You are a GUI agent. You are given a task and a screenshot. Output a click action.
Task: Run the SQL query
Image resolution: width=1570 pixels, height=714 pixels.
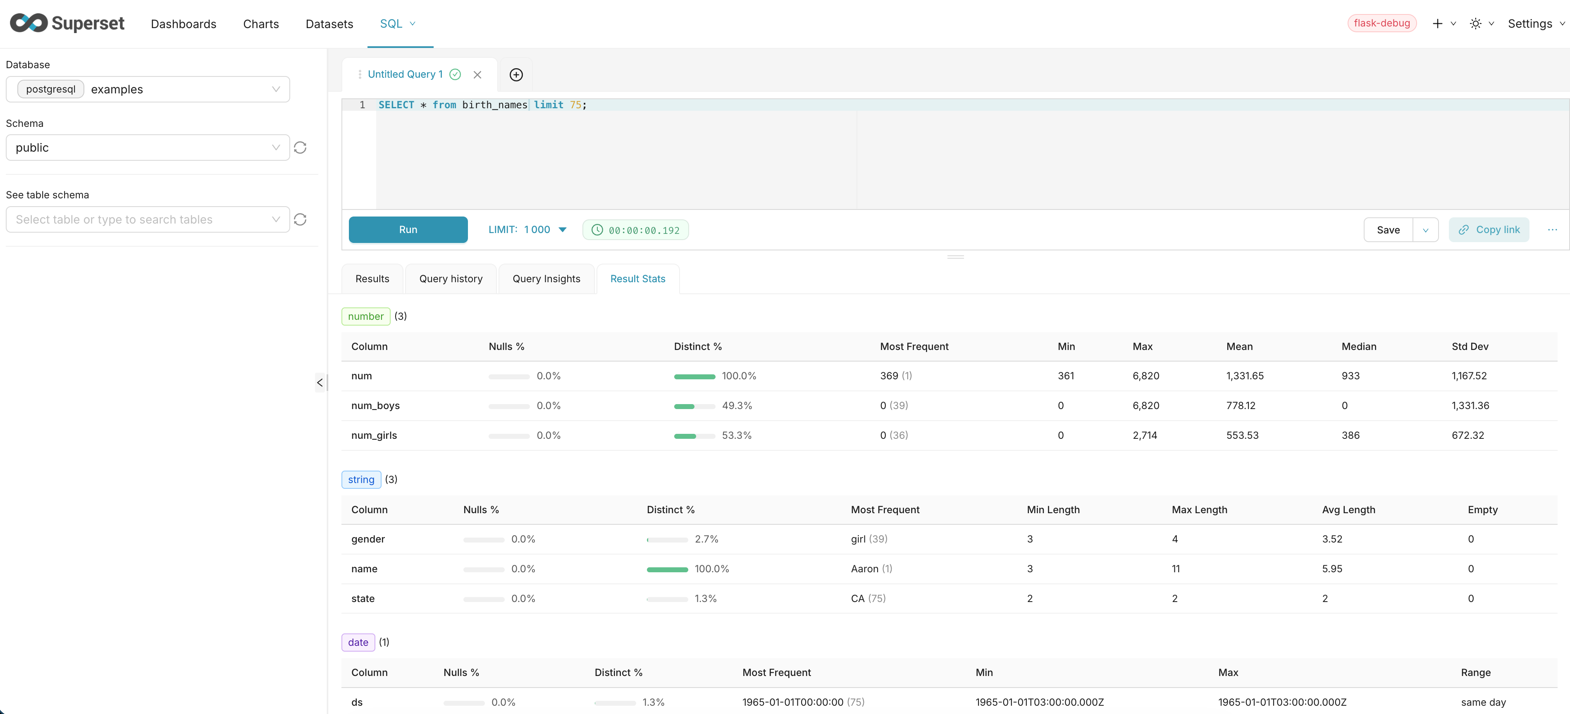[x=408, y=230]
